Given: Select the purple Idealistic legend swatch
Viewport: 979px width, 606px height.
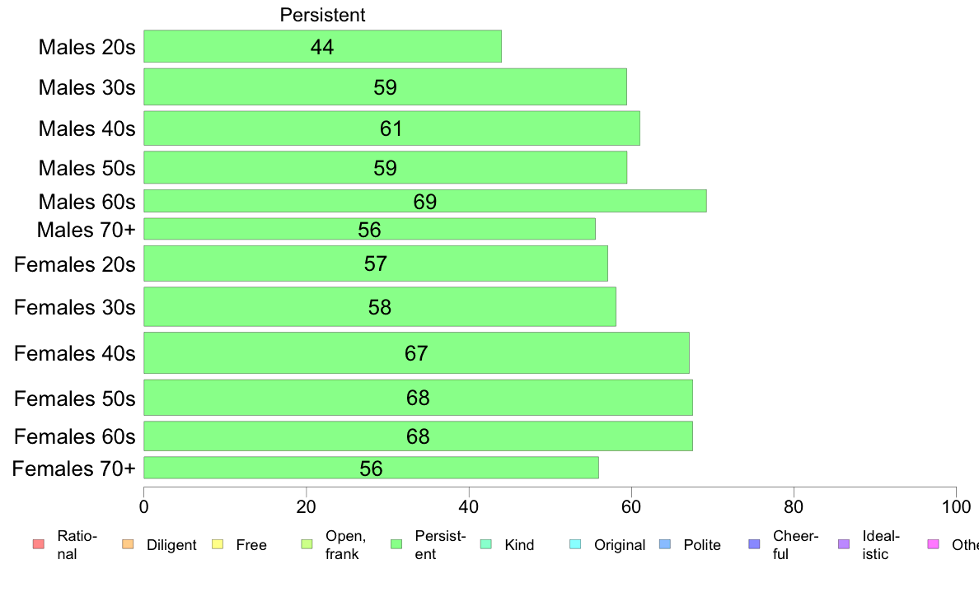Looking at the screenshot, I should [844, 544].
